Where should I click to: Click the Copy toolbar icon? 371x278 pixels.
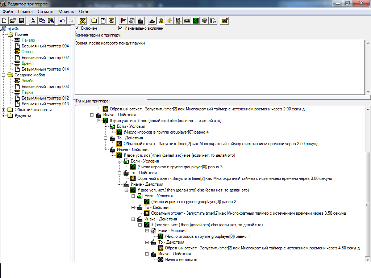coord(42,21)
